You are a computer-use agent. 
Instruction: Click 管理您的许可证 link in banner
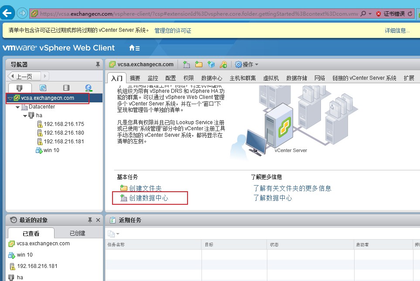click(x=173, y=30)
